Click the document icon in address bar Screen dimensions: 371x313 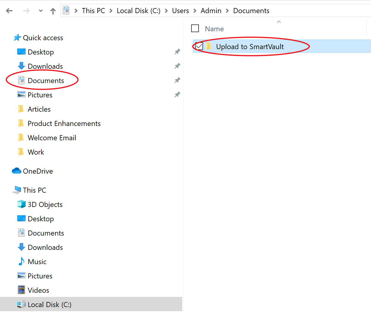pyautogui.click(x=66, y=10)
